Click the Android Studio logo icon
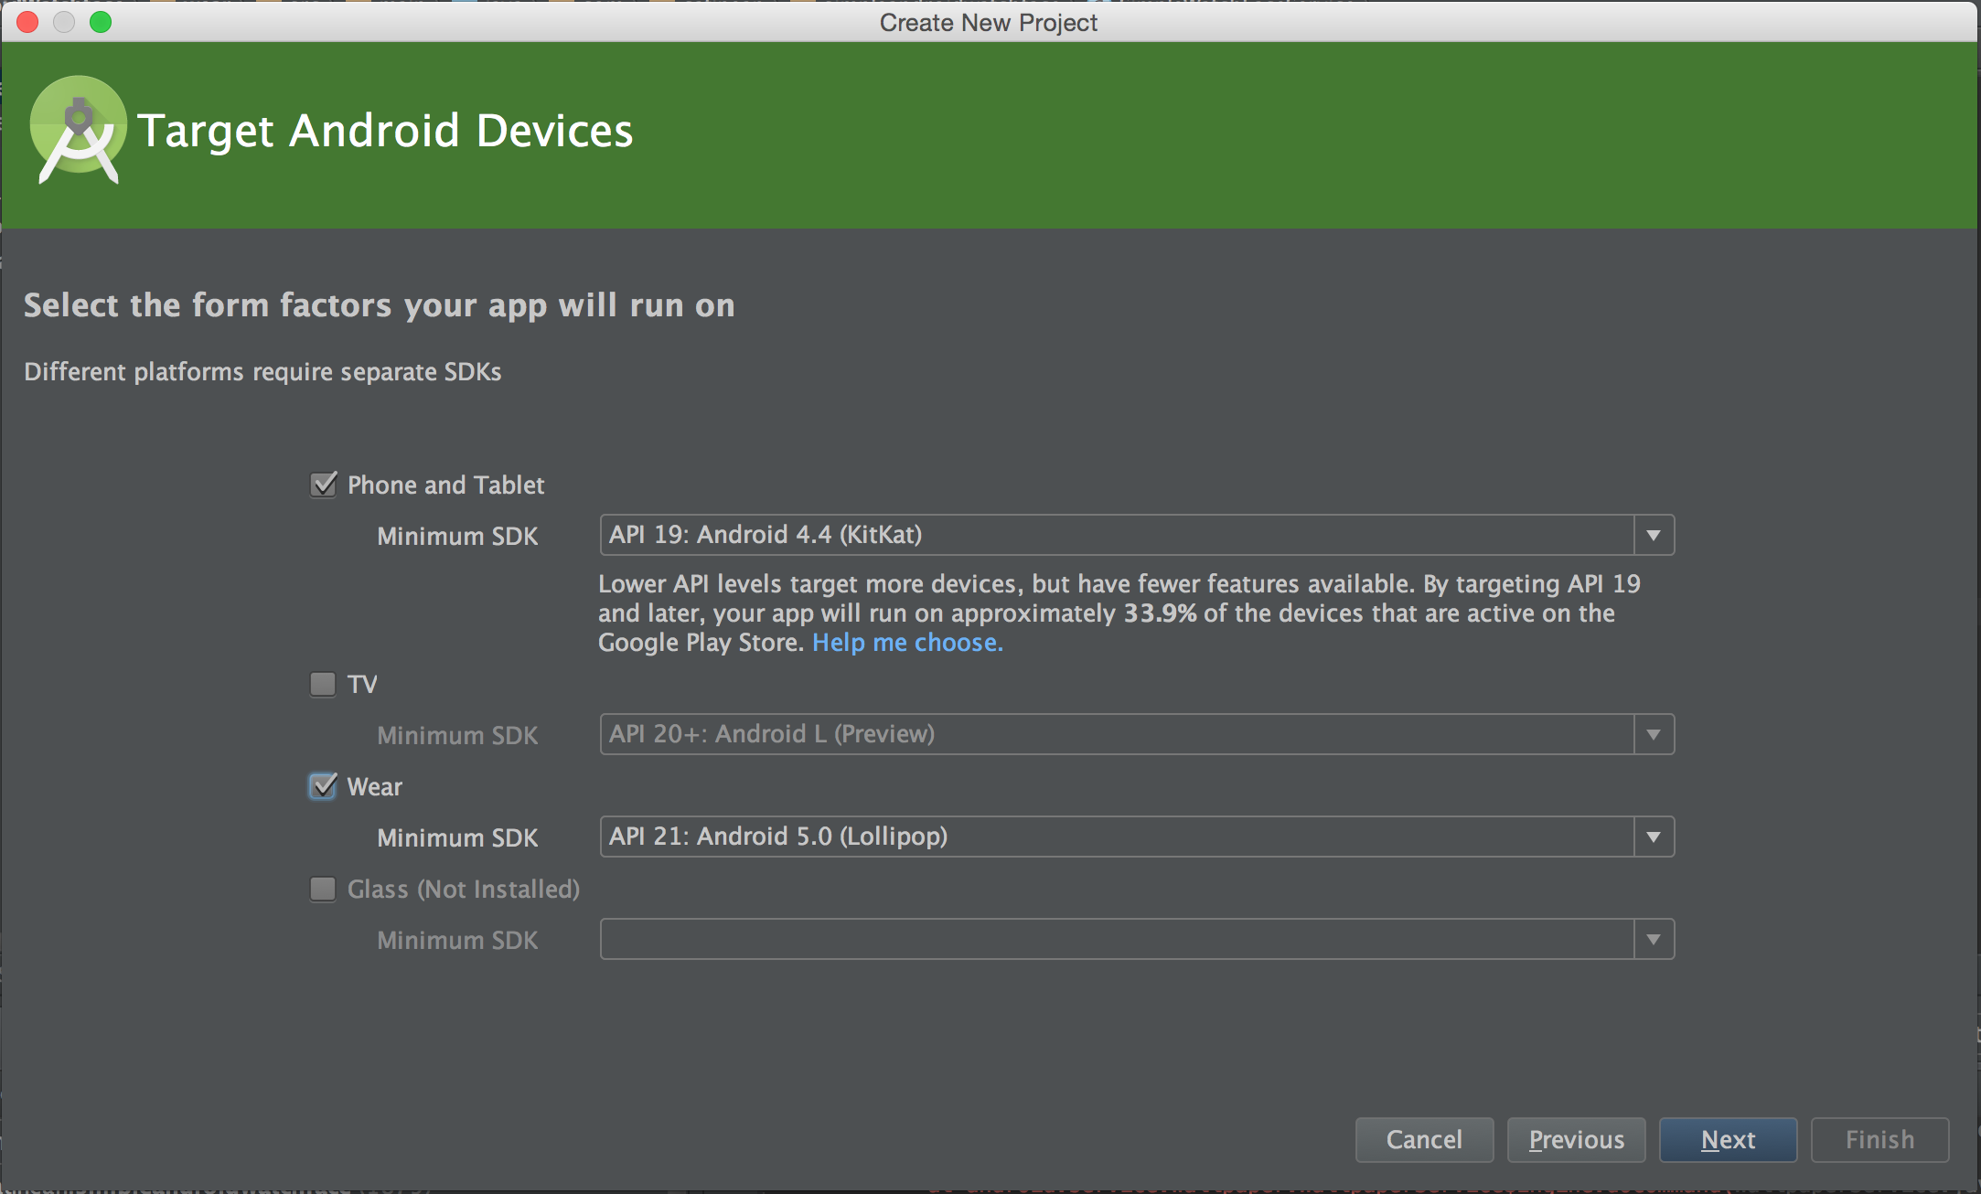1981x1194 pixels. click(78, 130)
